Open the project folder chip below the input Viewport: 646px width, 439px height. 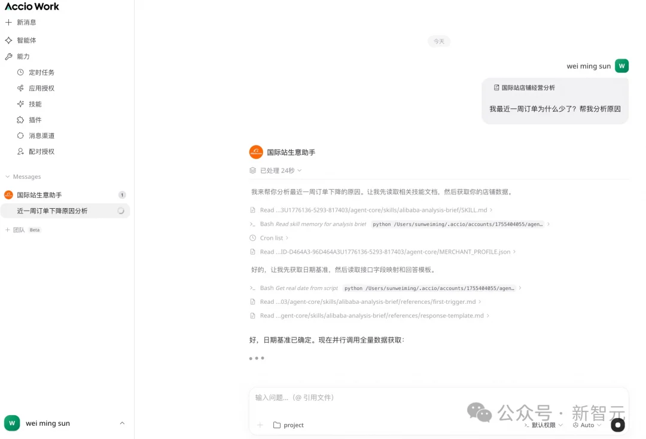pyautogui.click(x=288, y=425)
